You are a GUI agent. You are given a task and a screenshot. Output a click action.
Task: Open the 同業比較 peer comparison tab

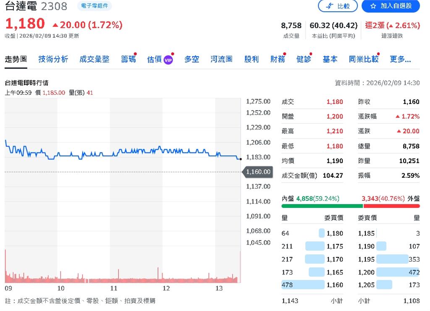tap(363, 59)
